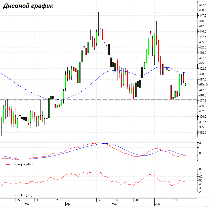Select the Mar month label on time axis
Screen dimensions: 209x207
pos(27,203)
